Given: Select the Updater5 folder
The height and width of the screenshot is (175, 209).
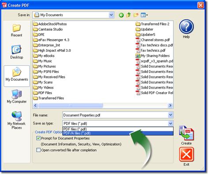Looking at the screenshot, I should click(146, 35).
